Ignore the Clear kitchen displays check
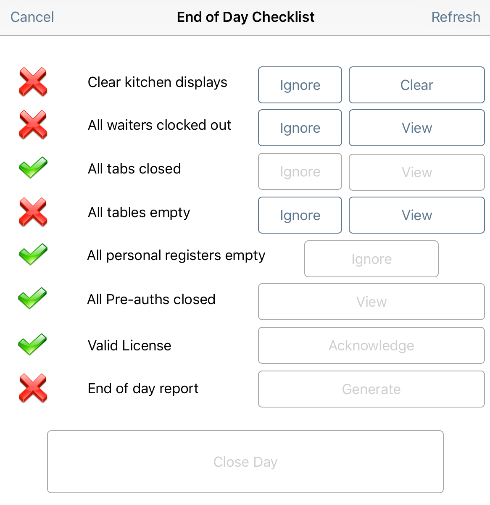This screenshot has height=505, width=490. [x=300, y=85]
